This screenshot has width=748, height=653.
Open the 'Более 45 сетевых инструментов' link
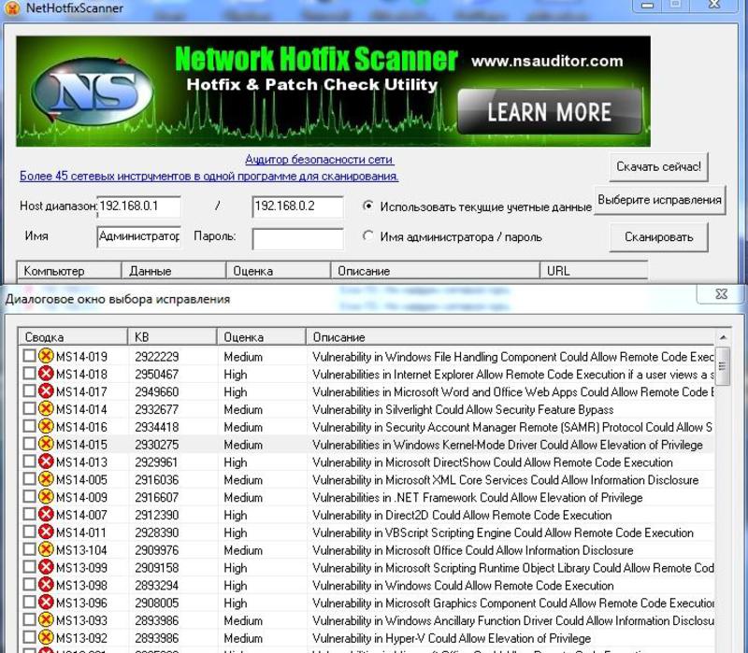click(x=209, y=176)
